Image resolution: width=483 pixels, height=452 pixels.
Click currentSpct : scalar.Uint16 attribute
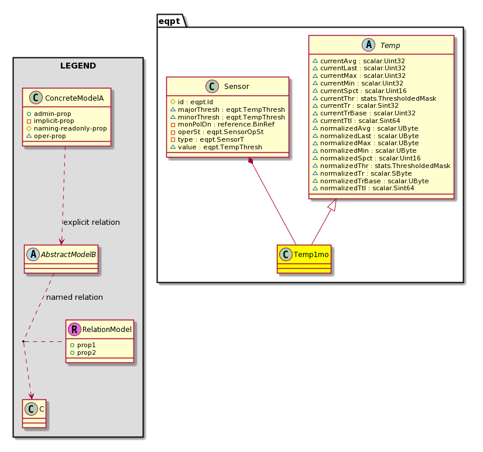[x=364, y=91]
